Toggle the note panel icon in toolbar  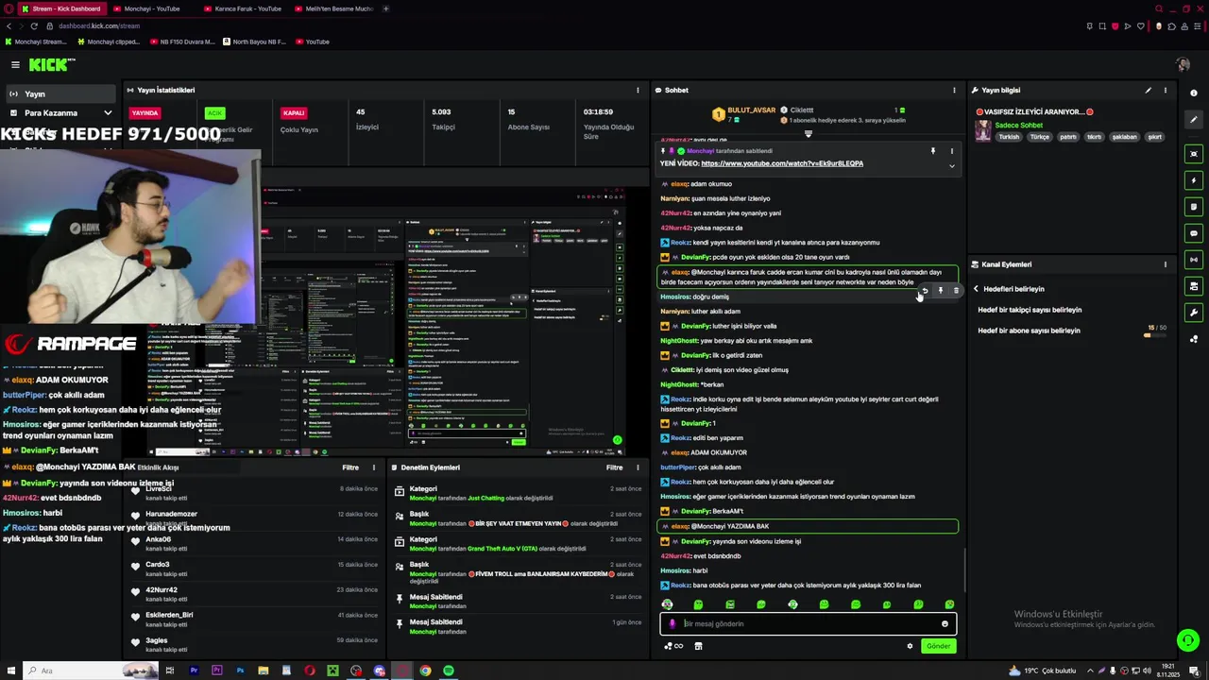1194,207
